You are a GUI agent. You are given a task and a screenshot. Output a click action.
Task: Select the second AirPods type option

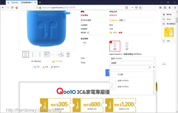pyautogui.click(x=127, y=46)
